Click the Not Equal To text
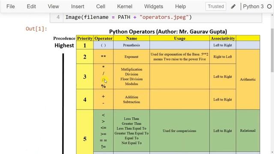 131,143
